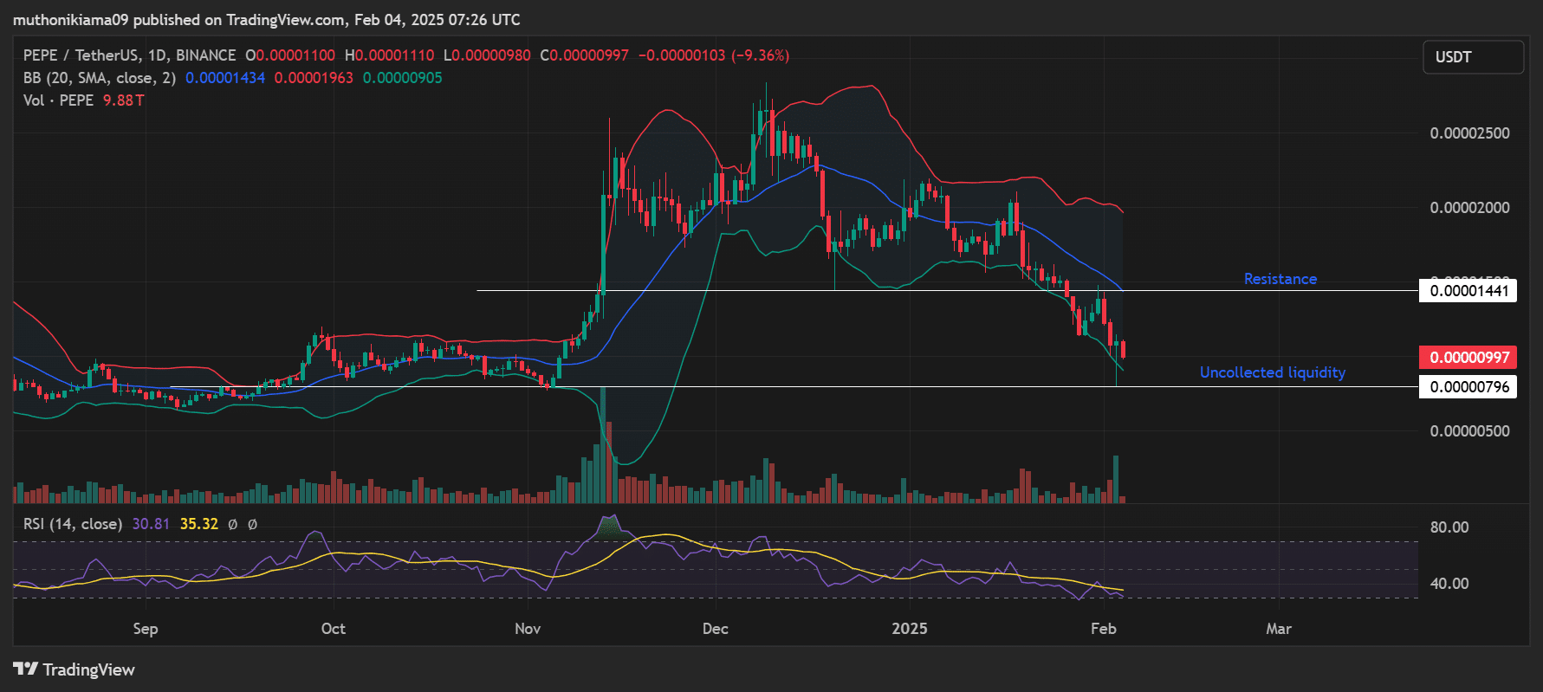Viewport: 1543px width, 692px height.
Task: Click the first Ø symbol in RSI legend
Action: coord(232,524)
